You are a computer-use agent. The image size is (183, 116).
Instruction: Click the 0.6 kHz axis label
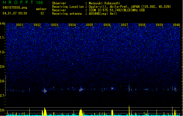(3, 110)
